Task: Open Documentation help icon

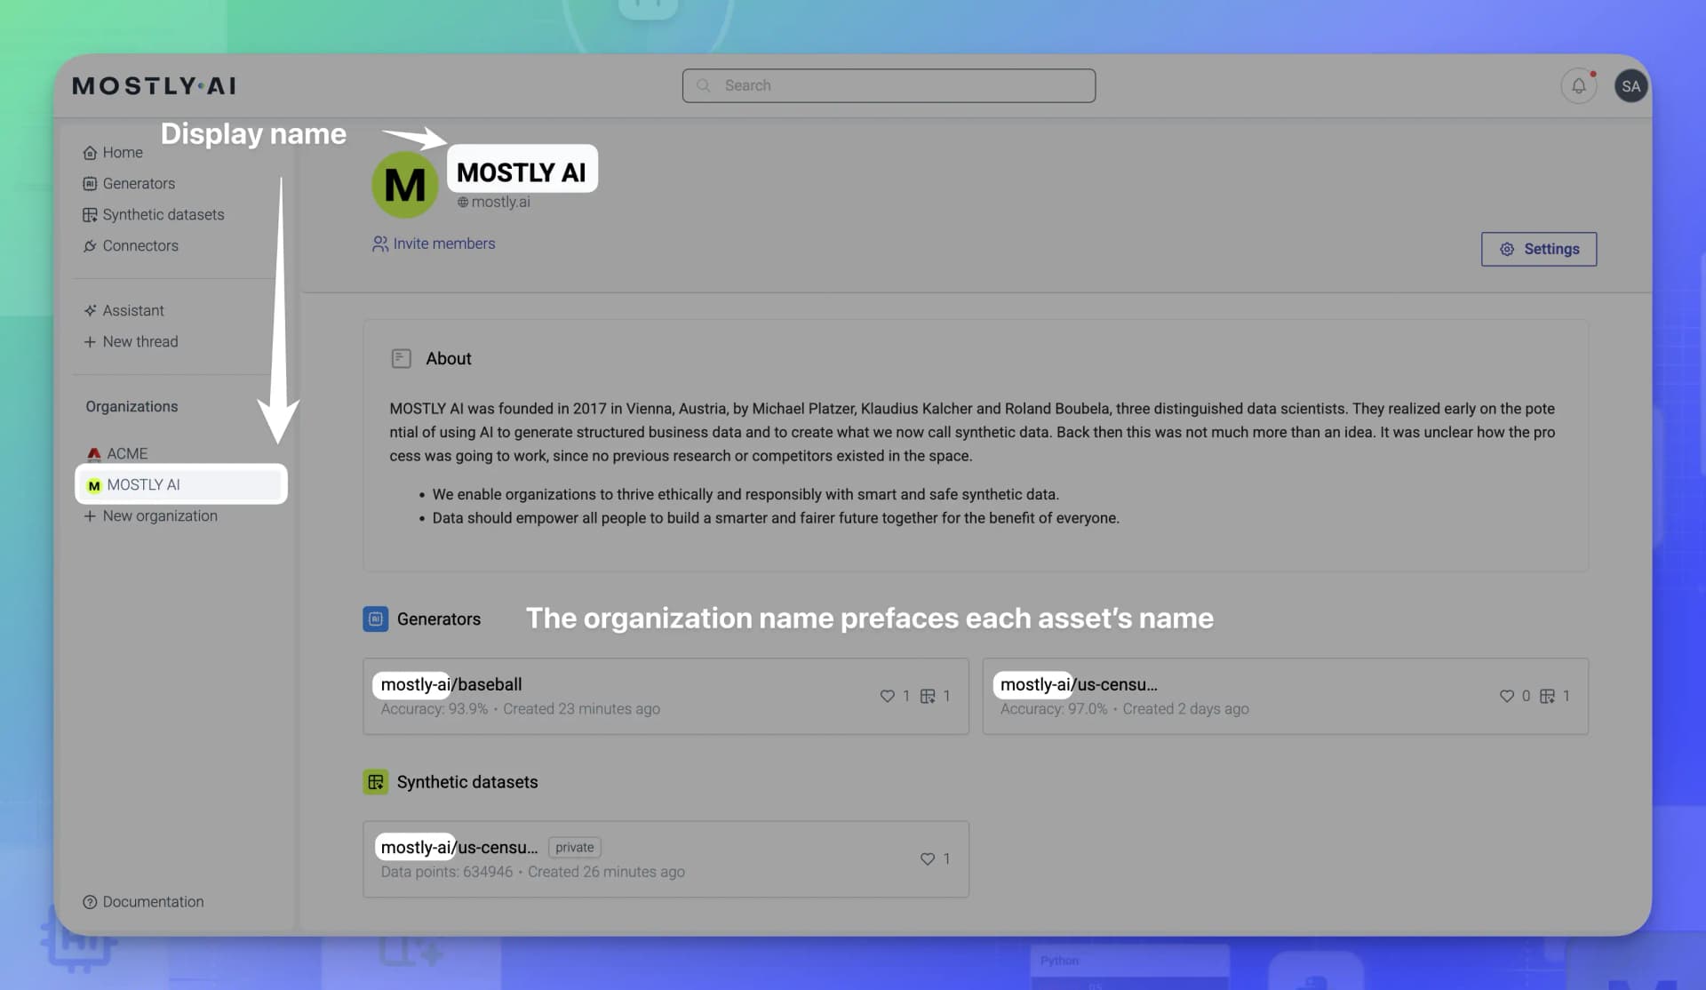Action: (90, 901)
